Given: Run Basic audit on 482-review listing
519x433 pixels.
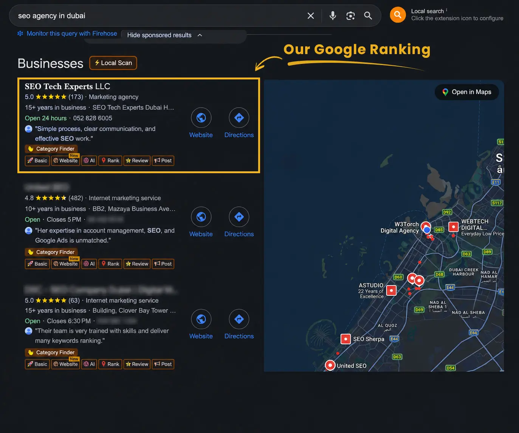Looking at the screenshot, I should pyautogui.click(x=37, y=264).
